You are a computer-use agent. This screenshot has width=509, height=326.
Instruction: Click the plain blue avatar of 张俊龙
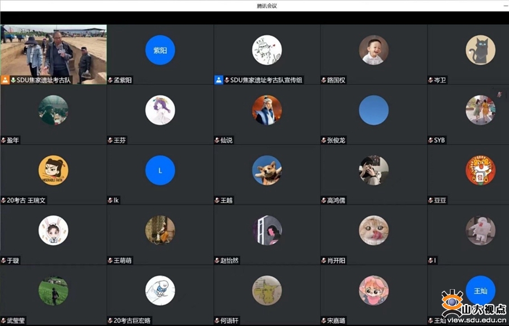pyautogui.click(x=373, y=110)
